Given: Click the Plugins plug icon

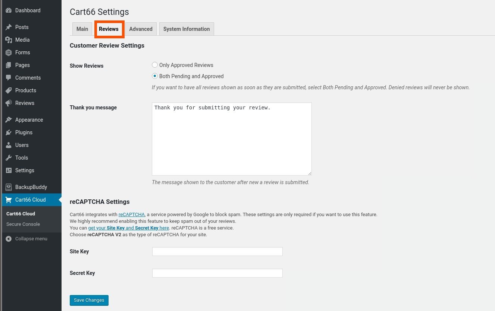Looking at the screenshot, I should 9,132.
